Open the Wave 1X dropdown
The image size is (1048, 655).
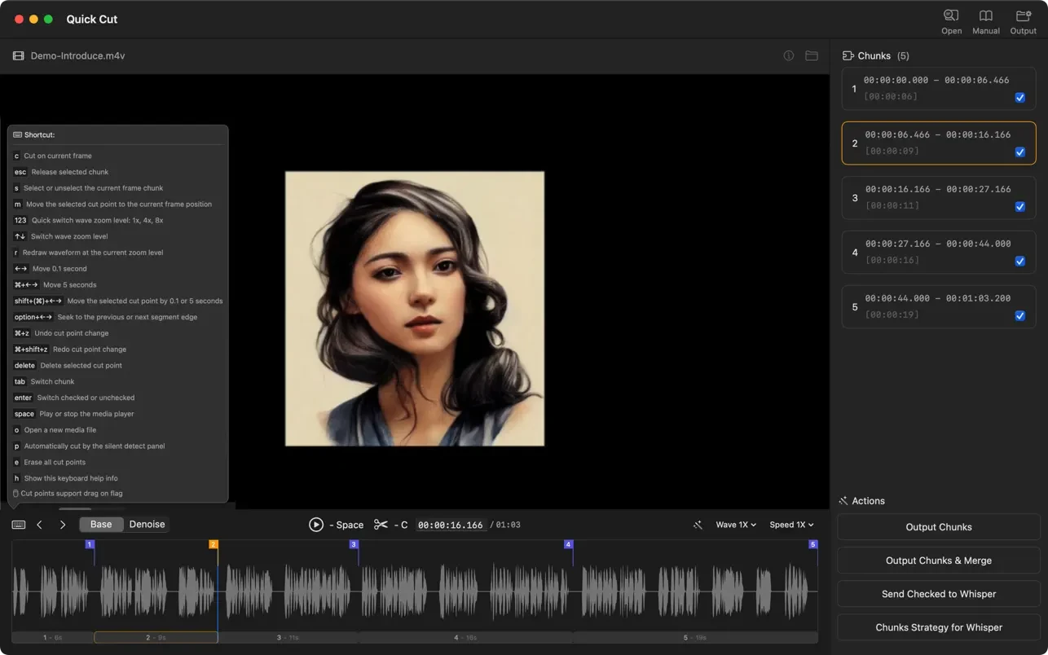pyautogui.click(x=735, y=525)
